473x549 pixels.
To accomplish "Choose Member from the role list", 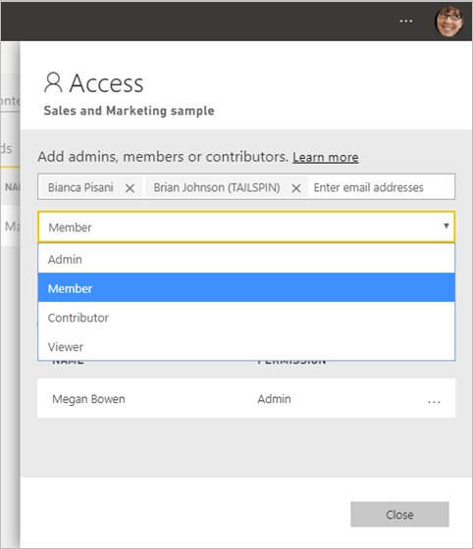I will click(246, 288).
